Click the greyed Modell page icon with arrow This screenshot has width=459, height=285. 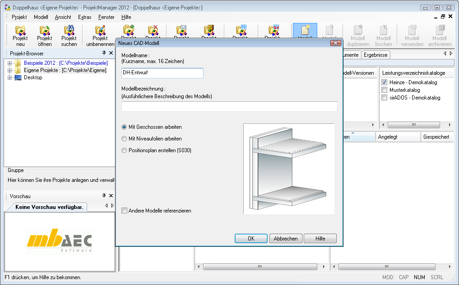pos(329,30)
